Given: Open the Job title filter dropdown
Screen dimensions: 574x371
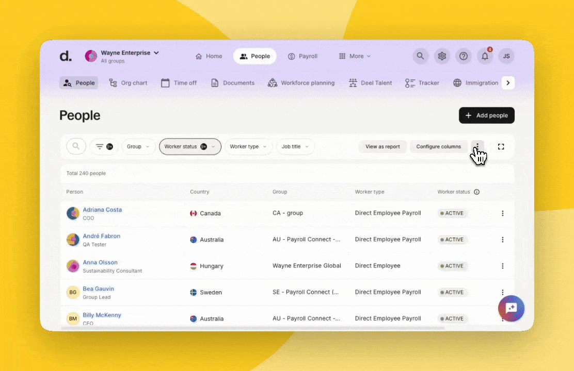Looking at the screenshot, I should [x=295, y=147].
